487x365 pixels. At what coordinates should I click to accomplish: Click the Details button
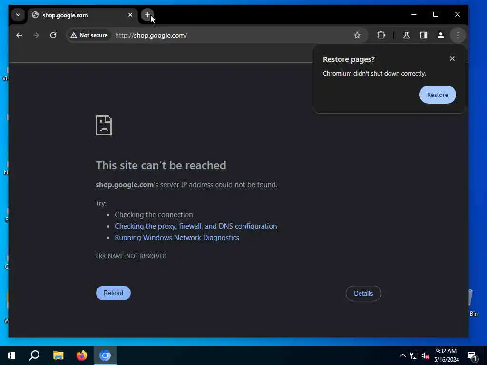[363, 293]
